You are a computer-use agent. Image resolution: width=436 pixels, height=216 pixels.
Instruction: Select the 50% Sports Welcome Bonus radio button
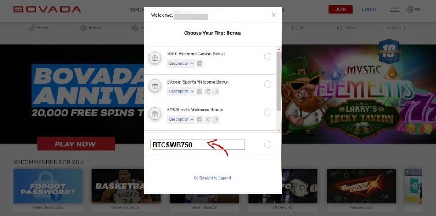click(x=268, y=112)
